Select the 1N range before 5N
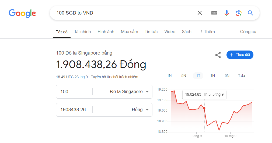Viewport: 272px width, 143px height. (x=169, y=76)
